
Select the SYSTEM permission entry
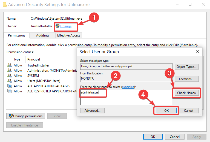[x=42, y=76]
